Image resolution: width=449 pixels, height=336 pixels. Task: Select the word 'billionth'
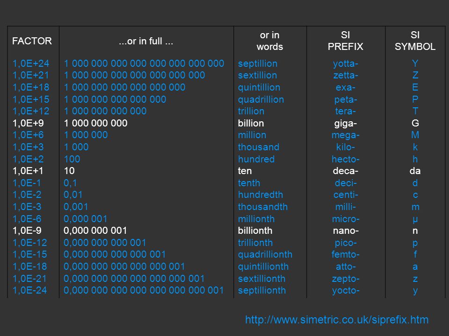click(255, 231)
